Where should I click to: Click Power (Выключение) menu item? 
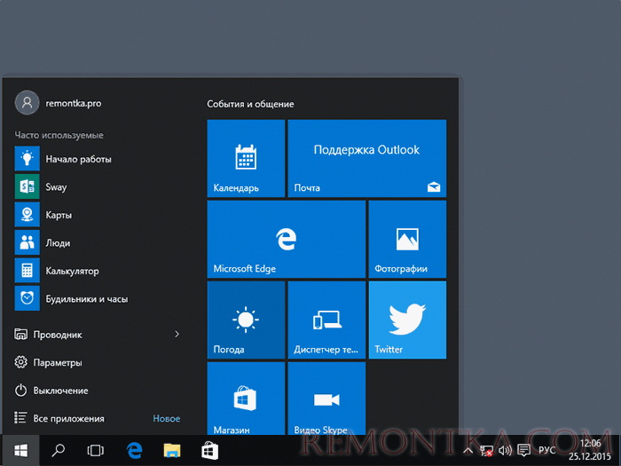[60, 391]
